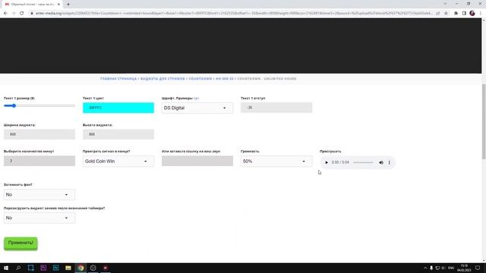Image resolution: width=486 pixels, height=273 pixels.
Task: Open the red recorder app on taskbar
Action: coord(106,268)
